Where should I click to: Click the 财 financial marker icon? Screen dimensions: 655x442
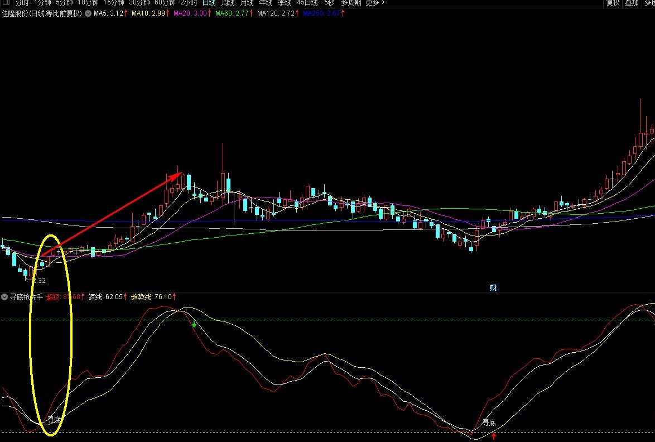[493, 288]
